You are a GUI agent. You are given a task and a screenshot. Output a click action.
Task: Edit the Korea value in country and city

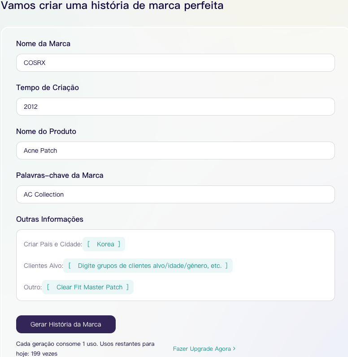105,244
